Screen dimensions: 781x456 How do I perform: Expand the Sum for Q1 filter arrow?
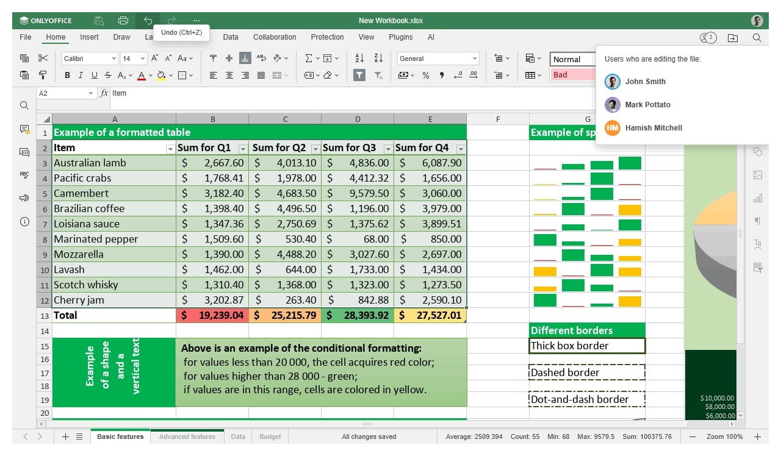point(243,149)
